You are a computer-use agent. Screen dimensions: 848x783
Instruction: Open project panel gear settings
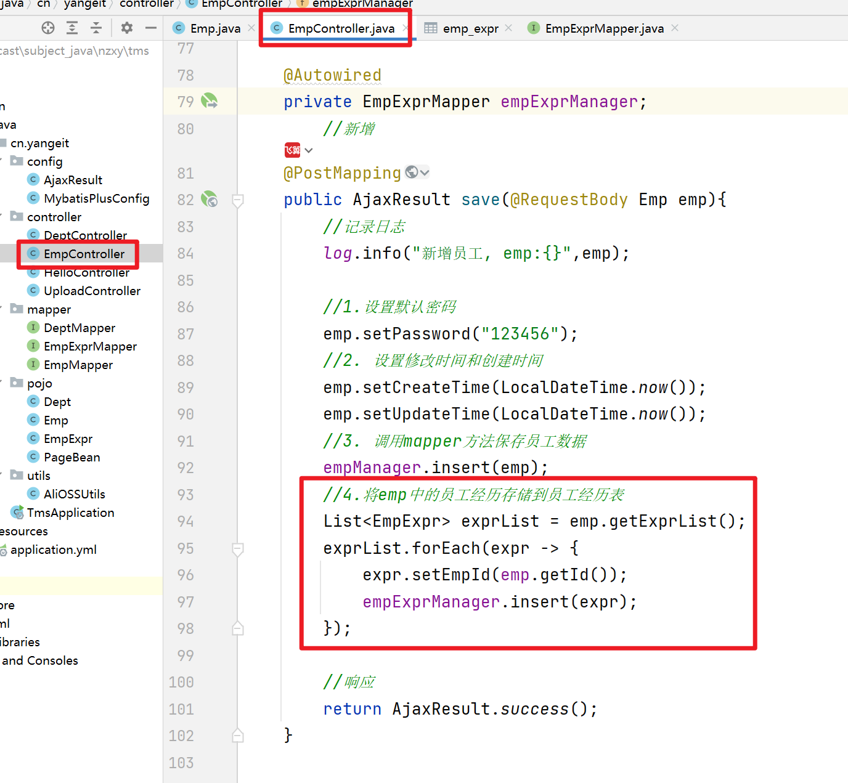tap(127, 28)
